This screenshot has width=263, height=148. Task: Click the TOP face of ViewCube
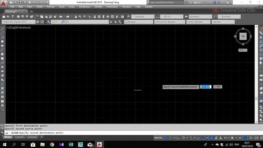243,36
